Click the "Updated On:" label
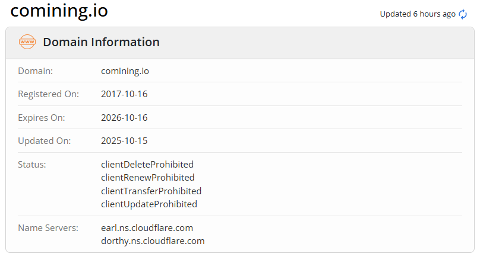Viewport: 480px width, 260px height. point(45,141)
